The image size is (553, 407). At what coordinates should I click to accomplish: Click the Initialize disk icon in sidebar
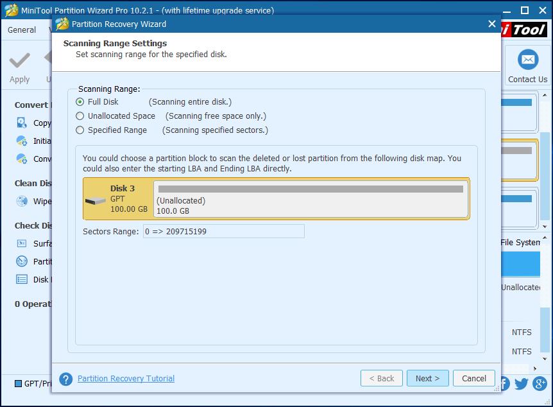(x=22, y=141)
